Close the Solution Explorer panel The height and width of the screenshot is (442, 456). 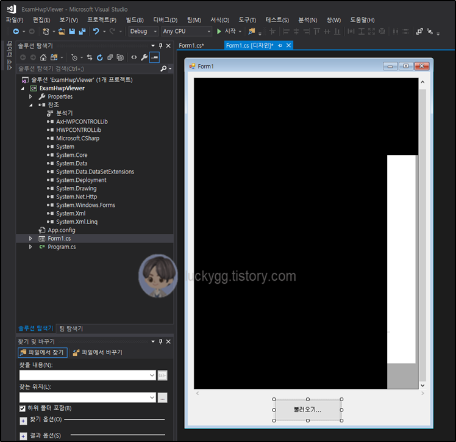click(x=168, y=46)
